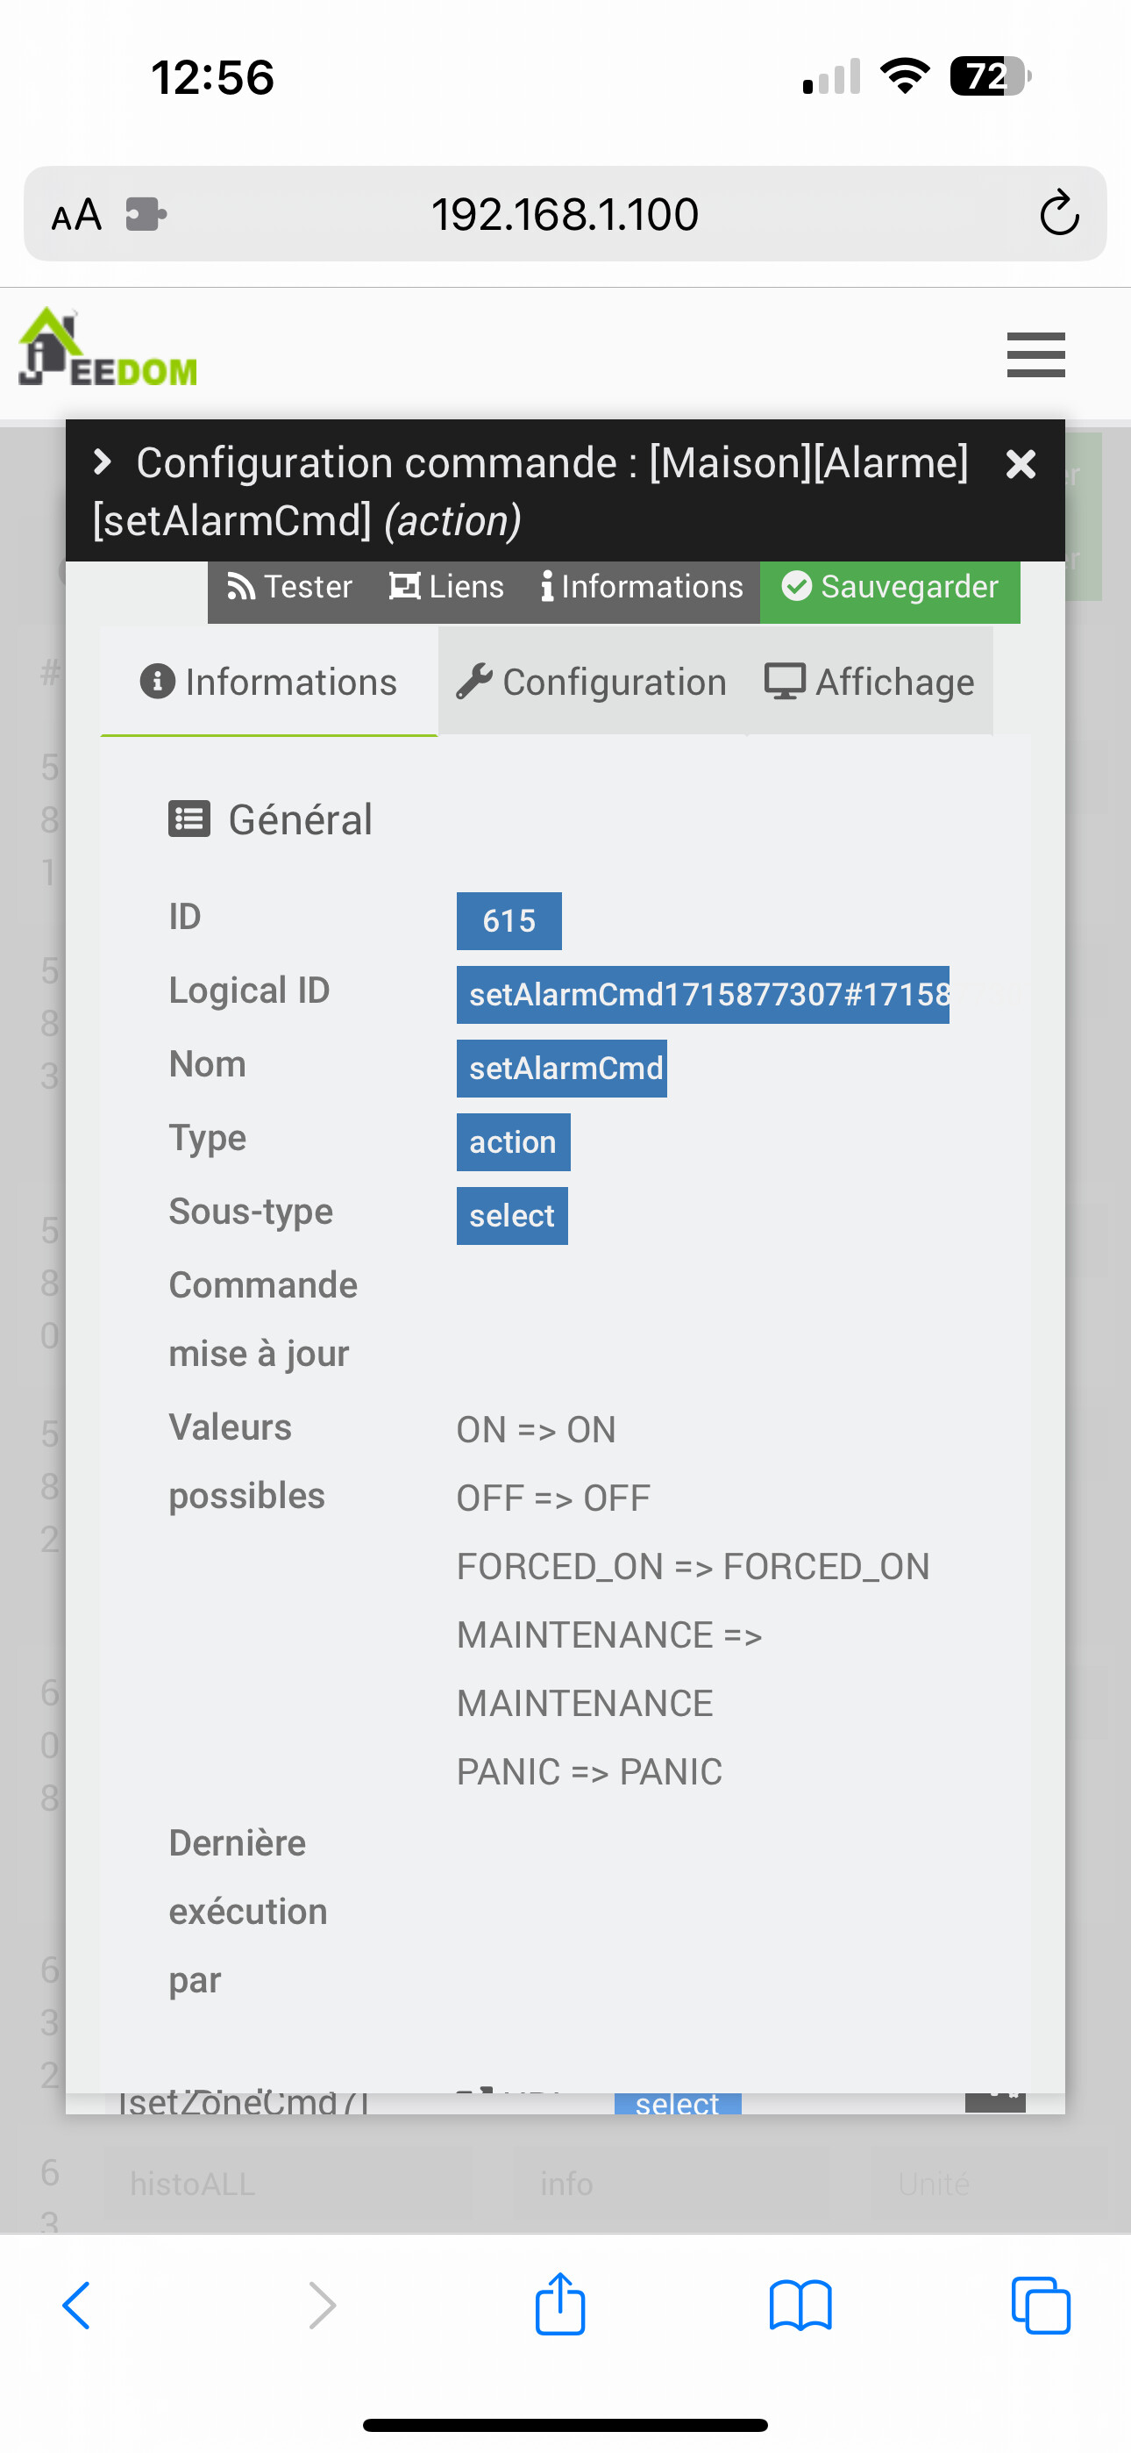1131x2453 pixels.
Task: Click the Informations toolbar button
Action: click(642, 587)
